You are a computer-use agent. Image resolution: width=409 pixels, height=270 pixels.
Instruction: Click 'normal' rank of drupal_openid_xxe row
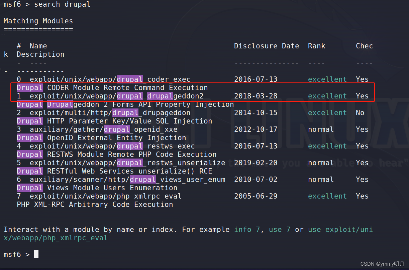pos(321,129)
